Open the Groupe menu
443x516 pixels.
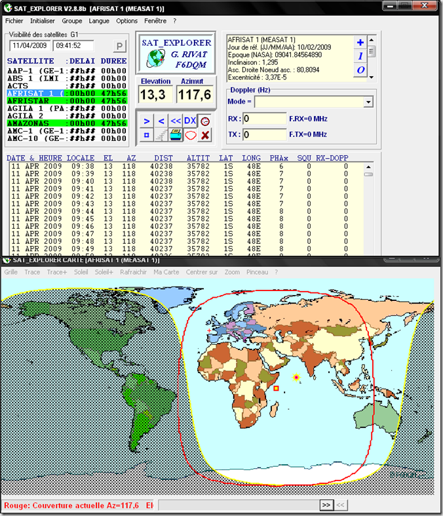(x=72, y=21)
